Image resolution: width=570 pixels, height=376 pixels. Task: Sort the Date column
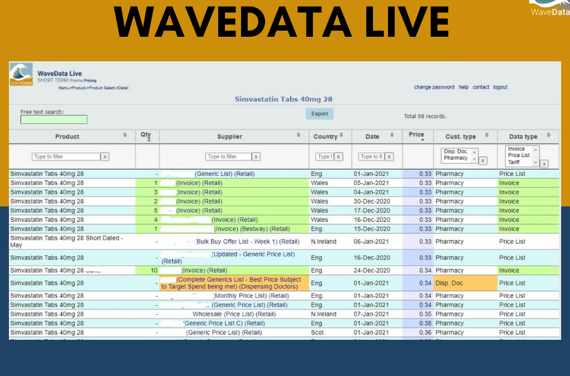393,135
